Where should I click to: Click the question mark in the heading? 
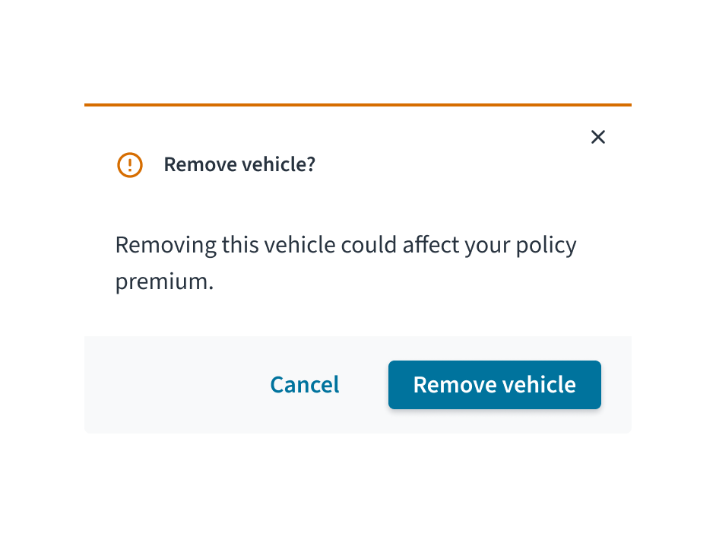311,164
